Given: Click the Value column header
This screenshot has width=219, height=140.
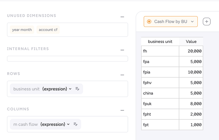Looking at the screenshot, I should tap(191, 41).
